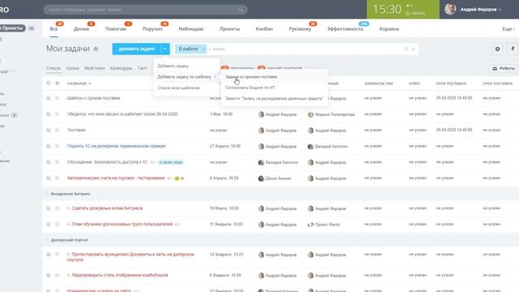Open row menu for 'Сделать резервные копии Битрикса'

coord(58,208)
